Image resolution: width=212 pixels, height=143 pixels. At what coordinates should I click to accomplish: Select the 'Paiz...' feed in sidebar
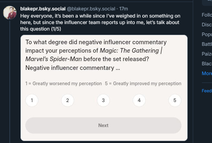[207, 54]
